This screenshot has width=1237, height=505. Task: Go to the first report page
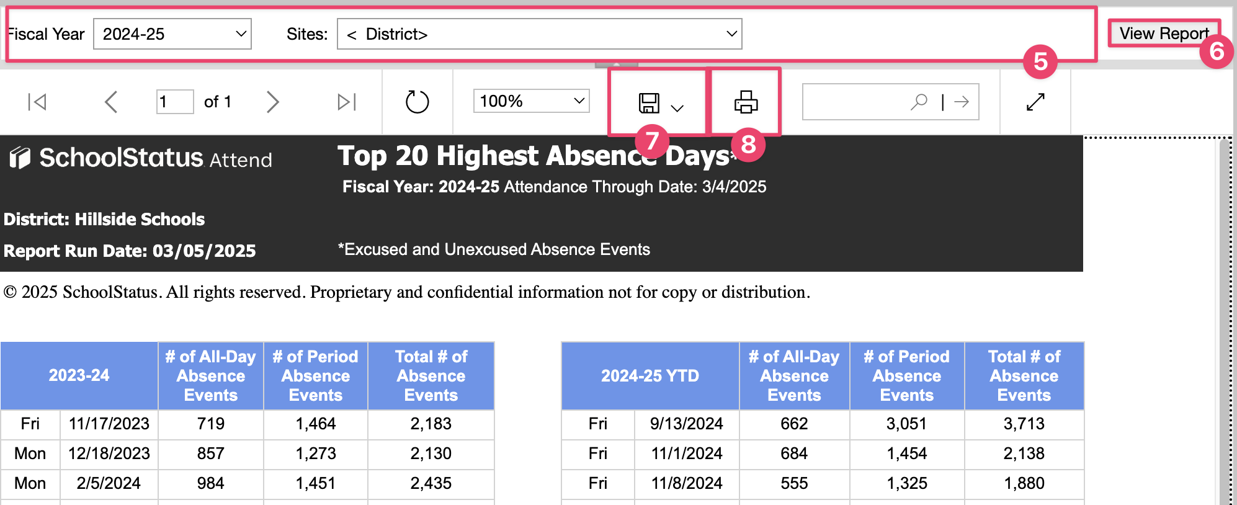click(37, 102)
